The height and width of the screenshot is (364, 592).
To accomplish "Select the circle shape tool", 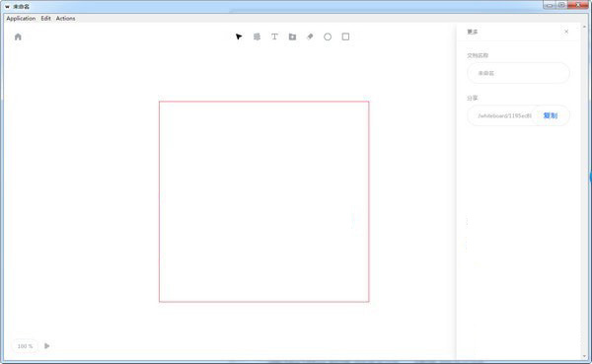I will (328, 36).
